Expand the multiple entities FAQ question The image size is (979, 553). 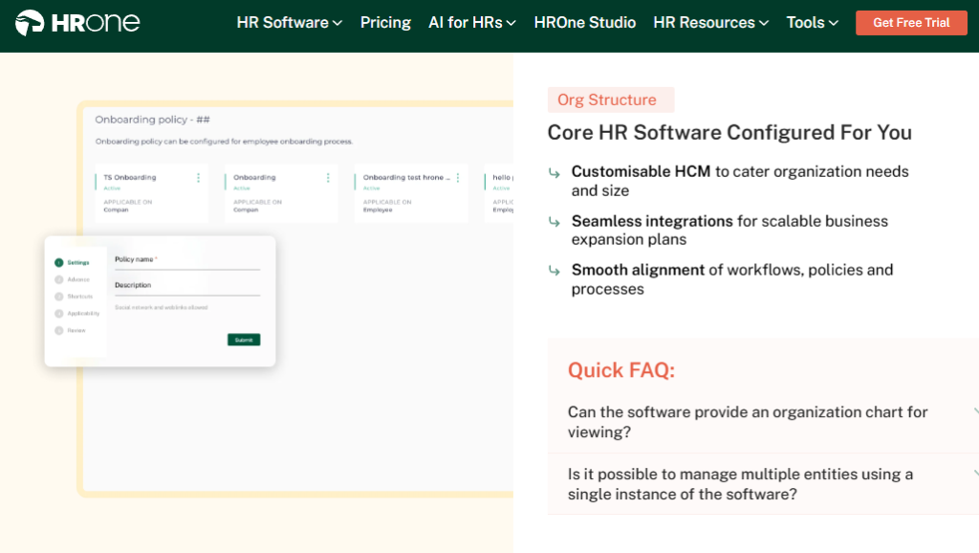click(763, 484)
